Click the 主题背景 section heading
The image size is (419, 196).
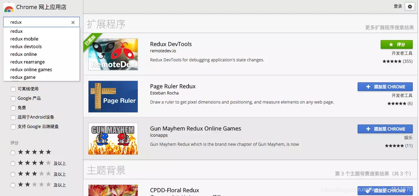click(x=106, y=170)
